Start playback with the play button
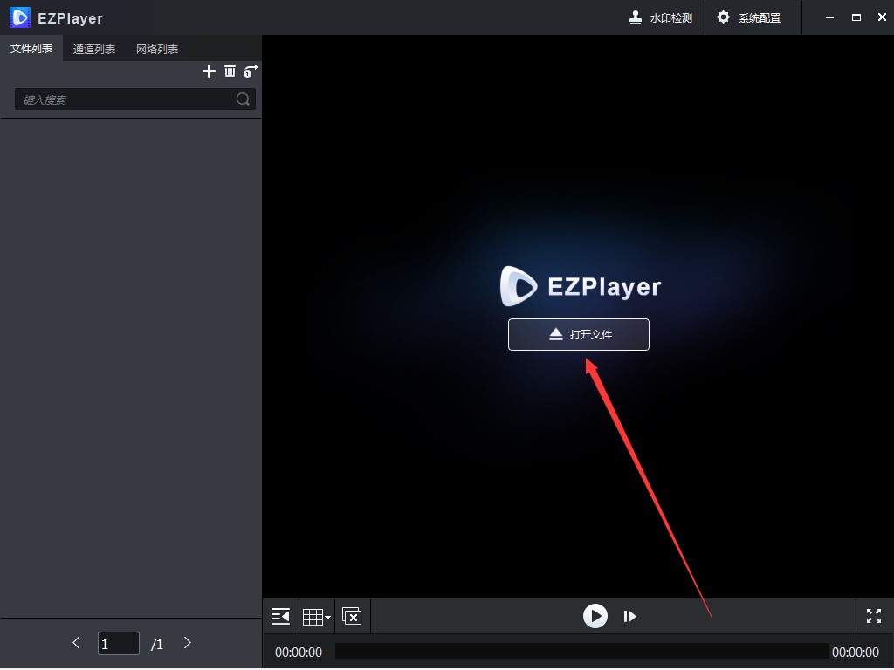This screenshot has width=894, height=670. click(595, 616)
